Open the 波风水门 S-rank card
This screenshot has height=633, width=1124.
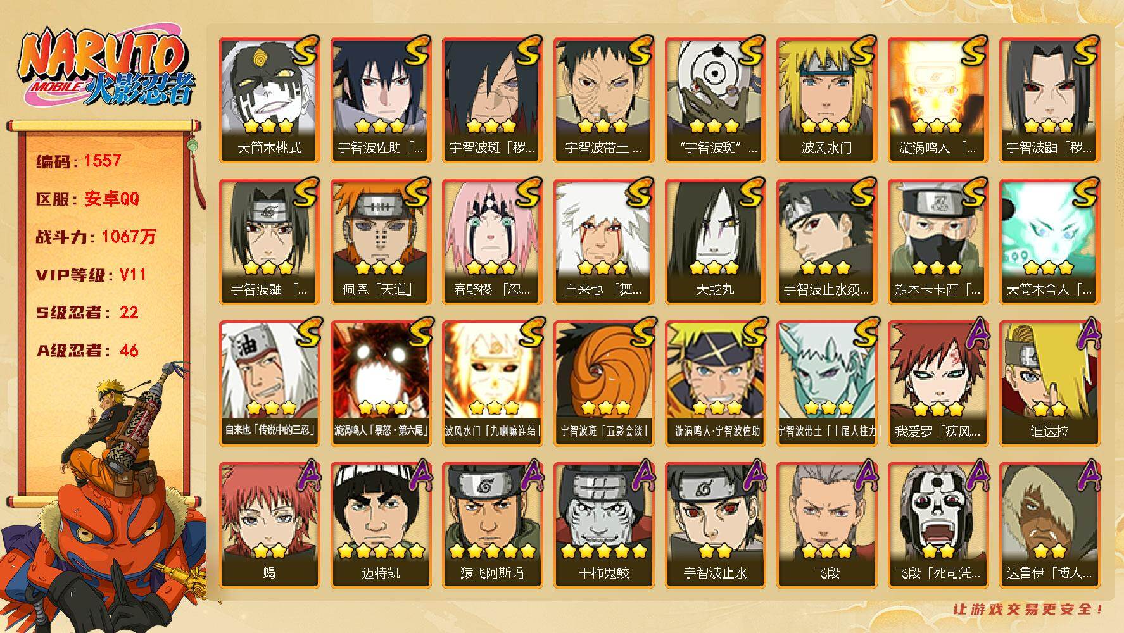pos(827,100)
